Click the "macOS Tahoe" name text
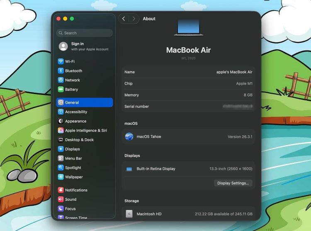Image resolution: width=311 pixels, height=231 pixels. point(149,136)
